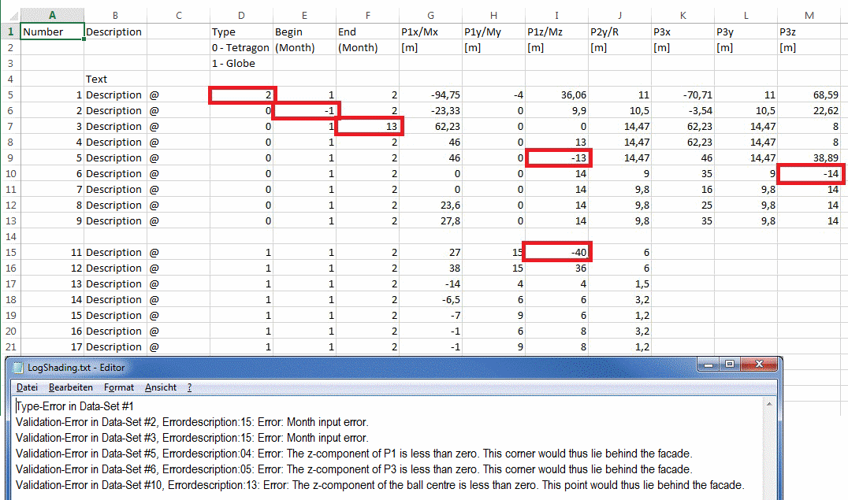Screen dimensions: 848x500
Task: Open the ? help menu in Editor
Action: point(189,387)
